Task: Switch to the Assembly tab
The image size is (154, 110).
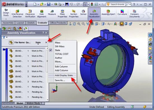Action: point(8,23)
